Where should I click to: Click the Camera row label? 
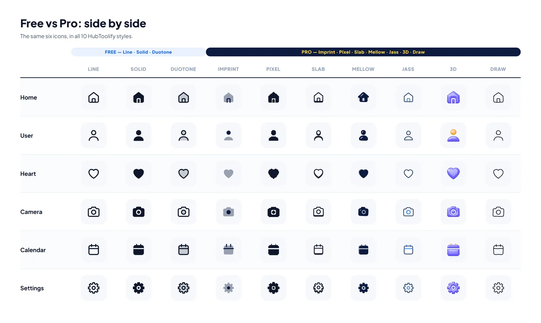[x=31, y=212]
